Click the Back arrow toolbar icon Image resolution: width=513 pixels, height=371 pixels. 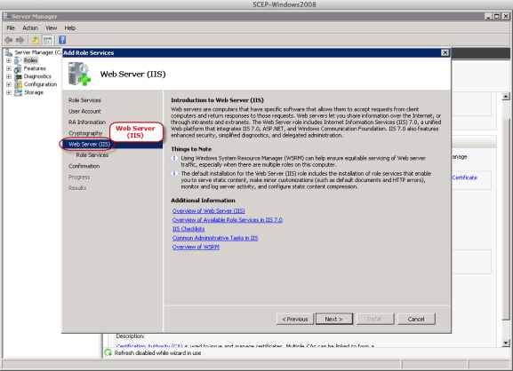pos(9,40)
